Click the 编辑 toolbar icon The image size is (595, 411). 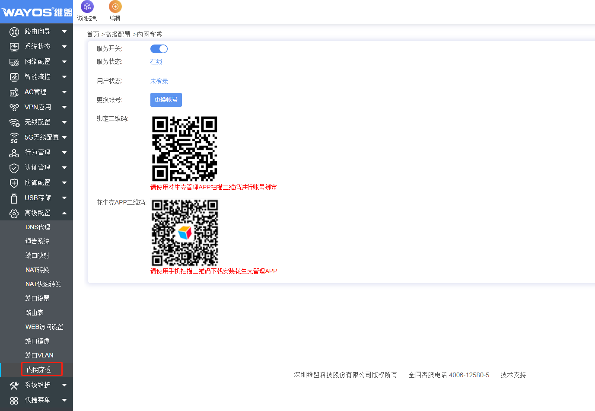[x=115, y=6]
